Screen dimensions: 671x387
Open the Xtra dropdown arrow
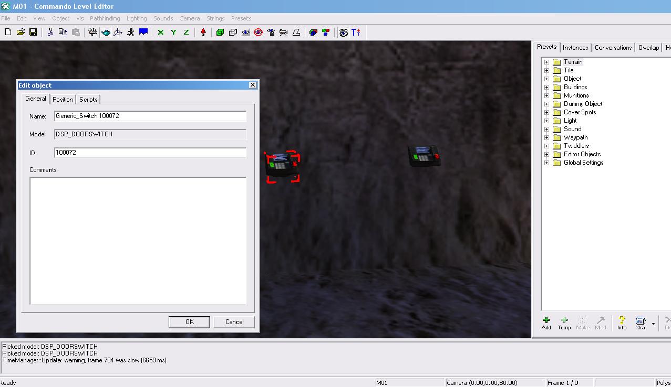pos(653,324)
